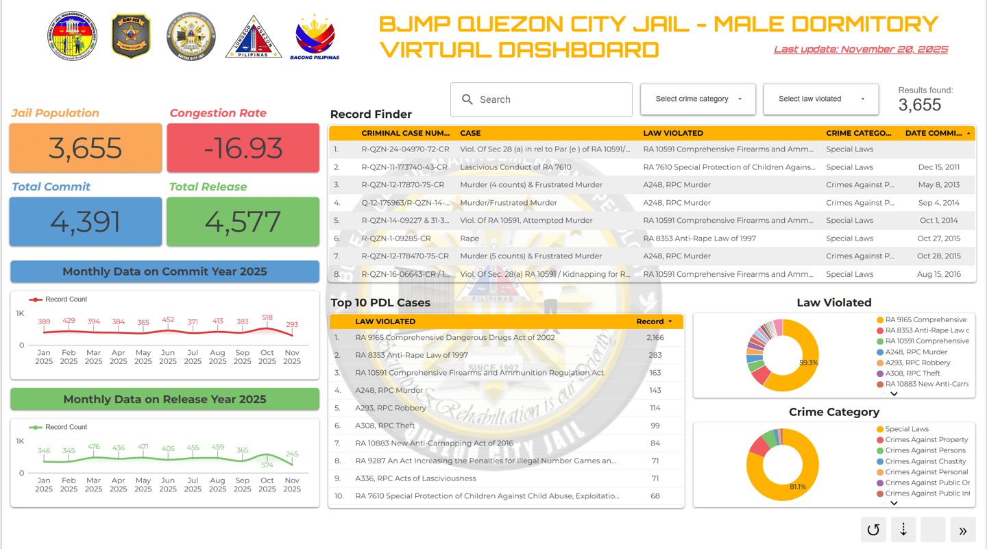Select RA 9165 Comprehensive Dangerous Drugs Act row
Image resolution: width=987 pixels, height=549 pixels.
[507, 338]
